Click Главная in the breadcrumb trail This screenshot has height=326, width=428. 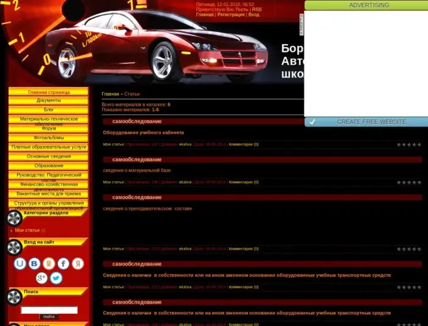click(110, 94)
